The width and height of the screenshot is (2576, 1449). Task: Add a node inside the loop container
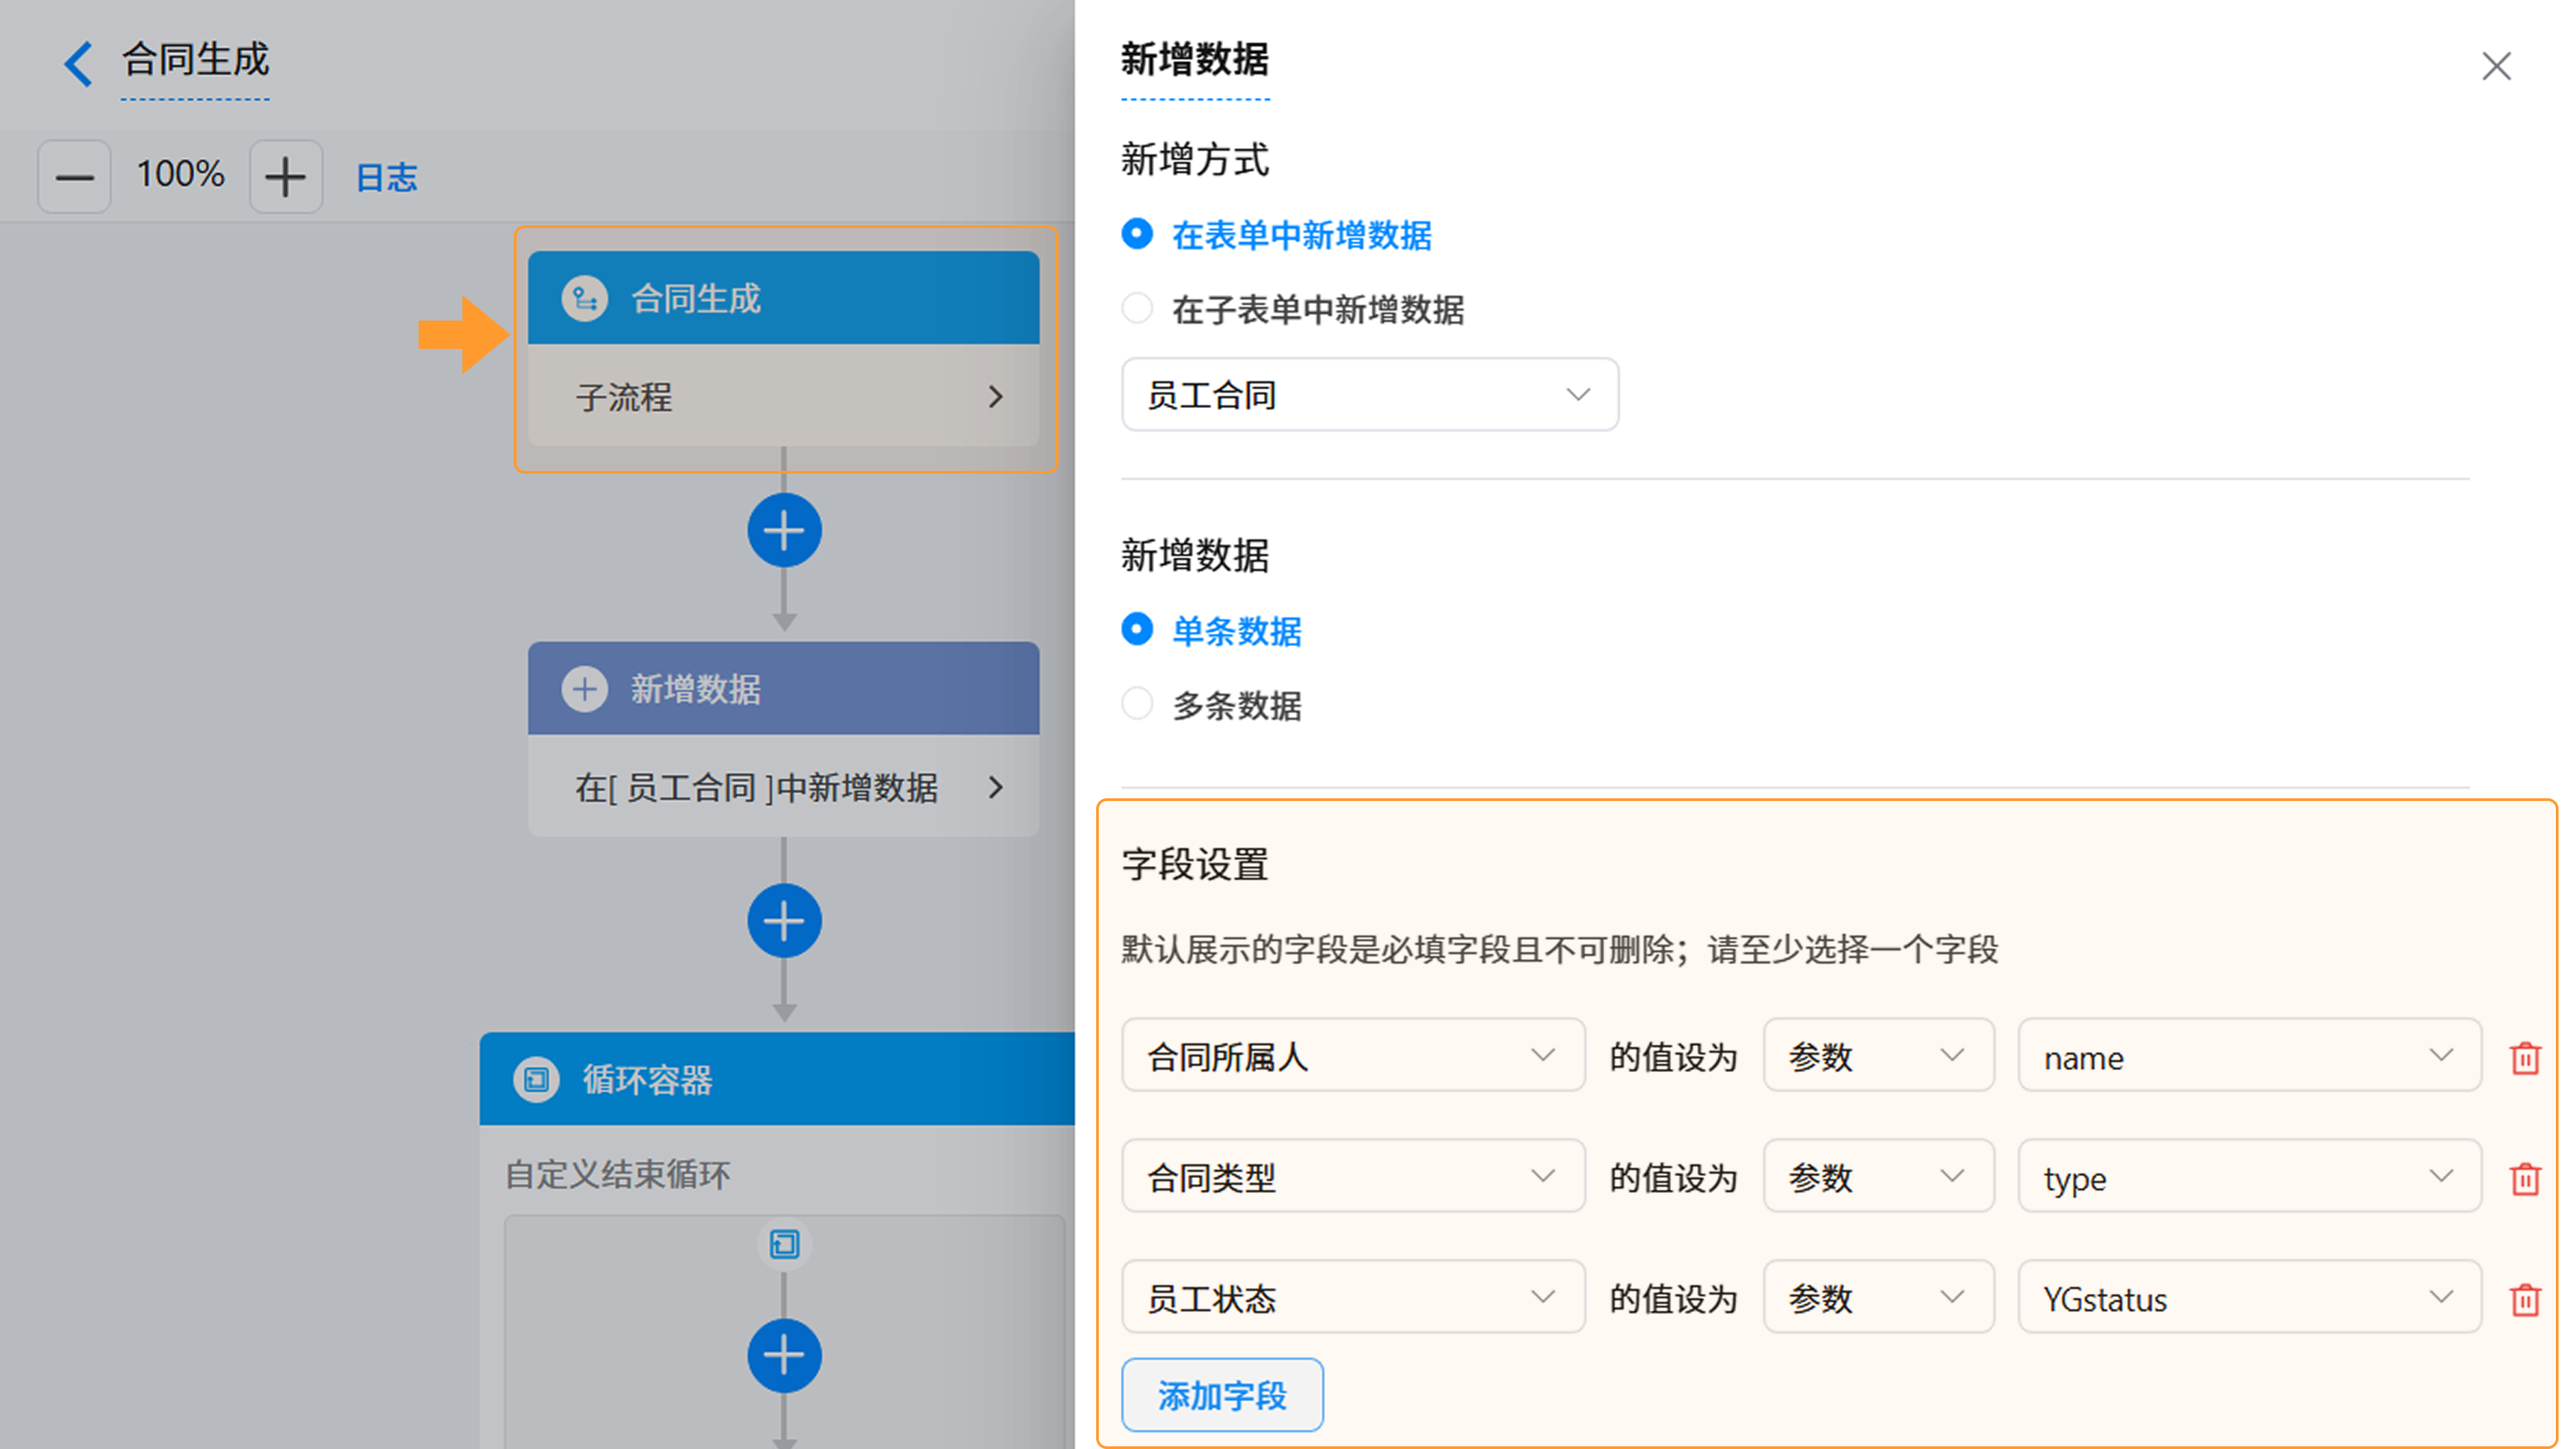(x=784, y=1356)
